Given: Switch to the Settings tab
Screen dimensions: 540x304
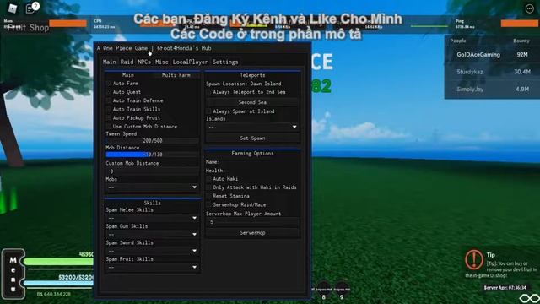Looking at the screenshot, I should (225, 62).
